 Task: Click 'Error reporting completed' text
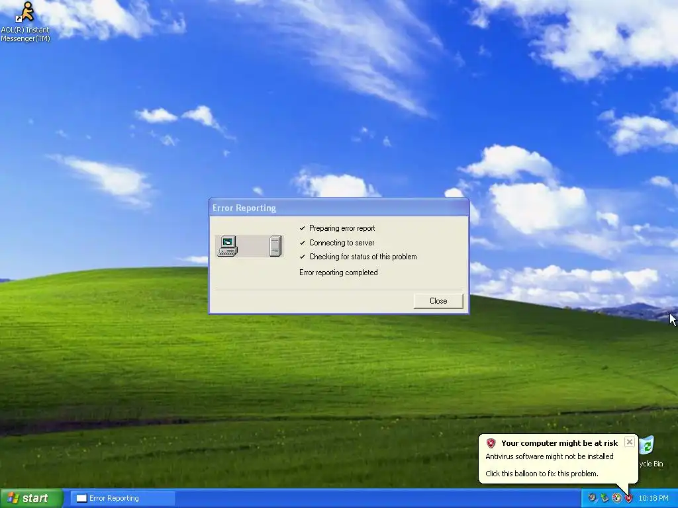tap(338, 273)
